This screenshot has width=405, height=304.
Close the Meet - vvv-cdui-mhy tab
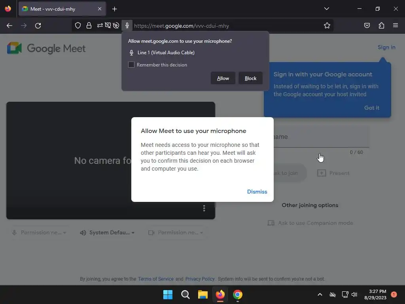coord(100,9)
